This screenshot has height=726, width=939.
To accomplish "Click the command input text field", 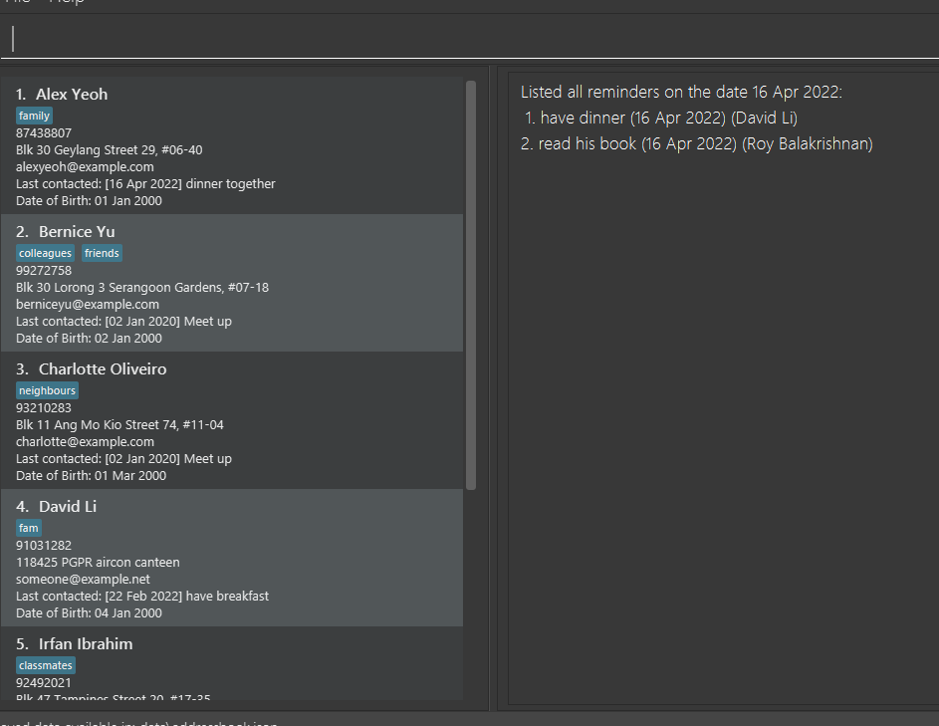I will coord(470,38).
